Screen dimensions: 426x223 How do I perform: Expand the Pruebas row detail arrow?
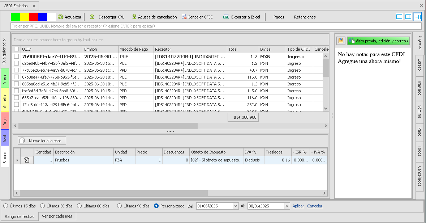tap(17, 160)
